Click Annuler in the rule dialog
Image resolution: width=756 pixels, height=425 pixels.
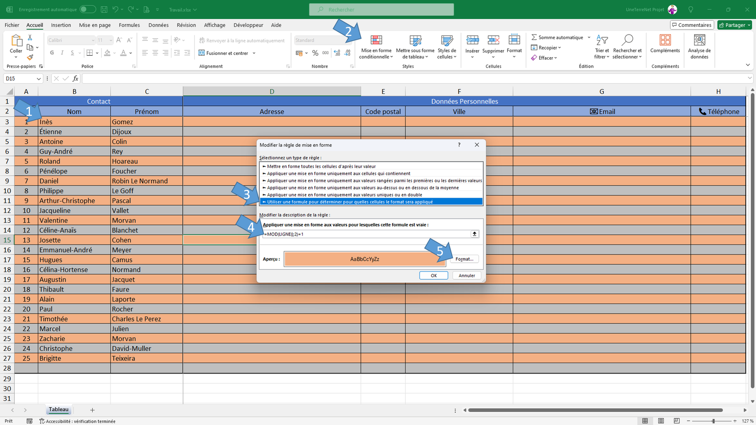[x=467, y=275]
